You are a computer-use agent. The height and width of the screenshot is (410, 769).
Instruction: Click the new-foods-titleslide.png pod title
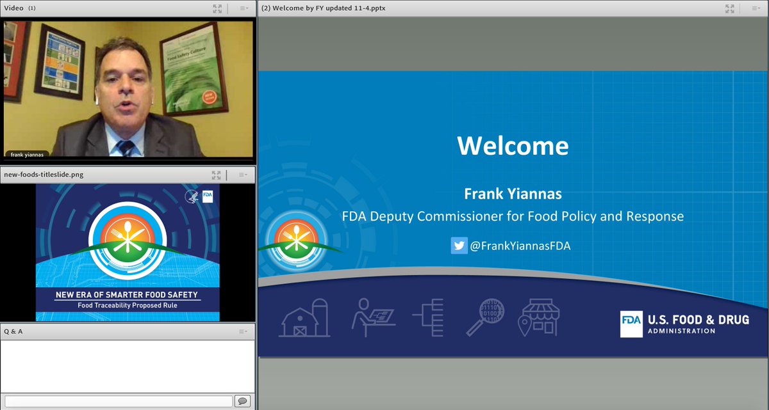pyautogui.click(x=44, y=174)
